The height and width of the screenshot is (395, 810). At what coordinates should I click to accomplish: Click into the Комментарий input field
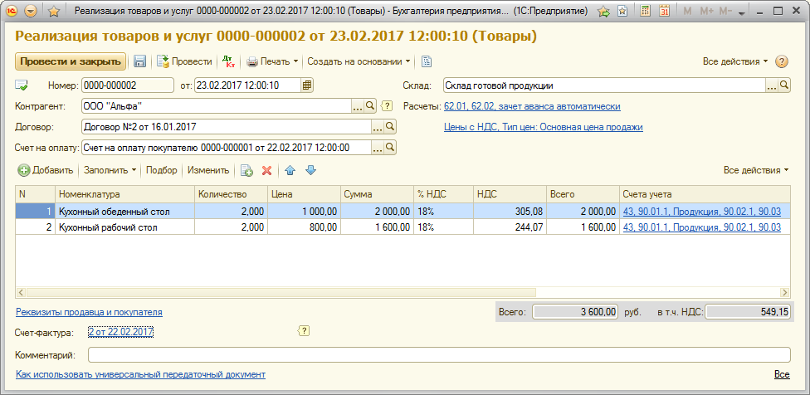[x=439, y=355]
